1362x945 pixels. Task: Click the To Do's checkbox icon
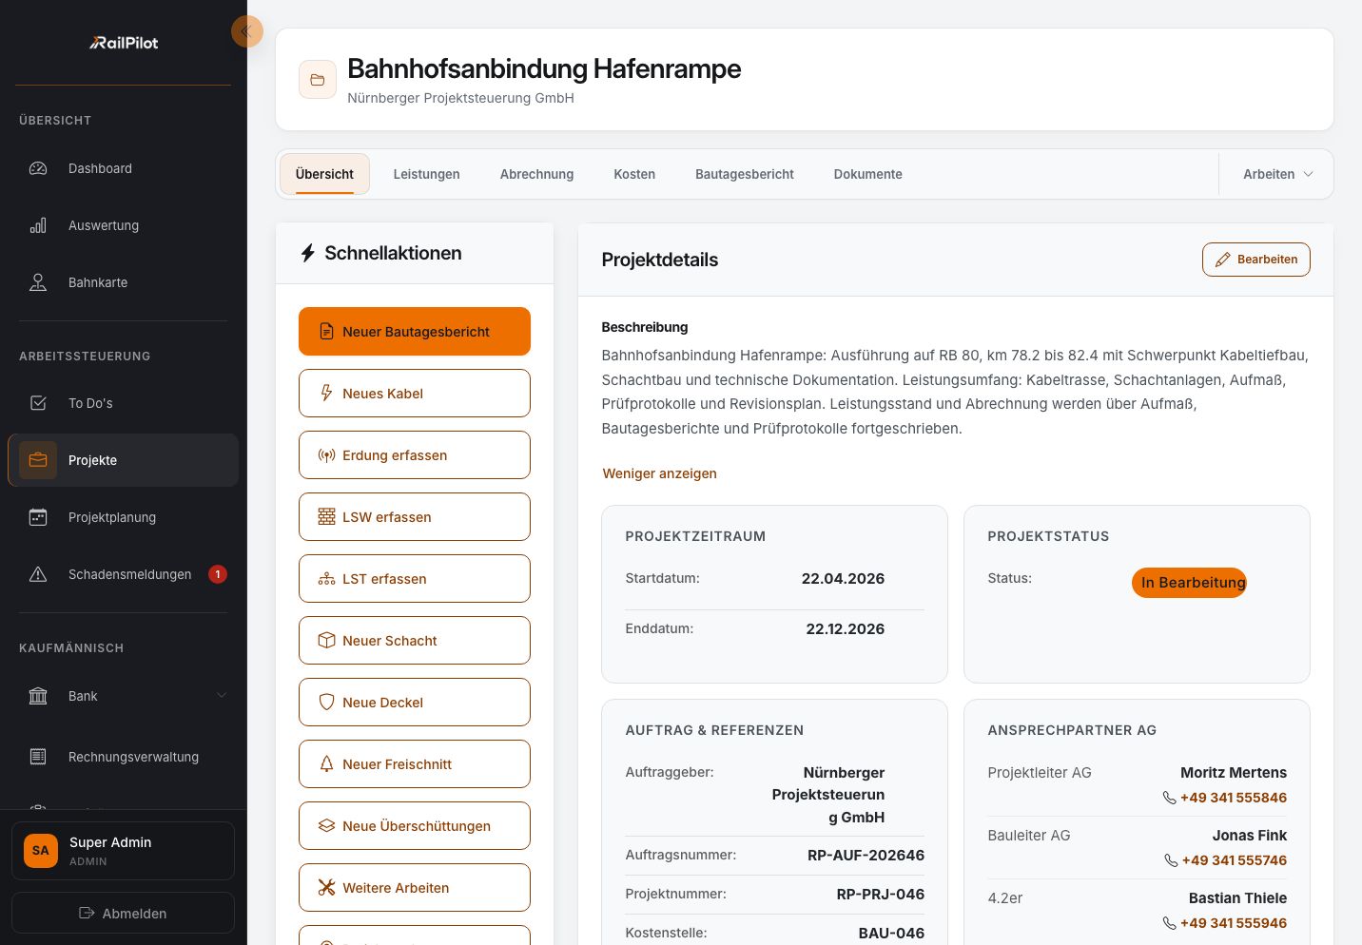38,403
